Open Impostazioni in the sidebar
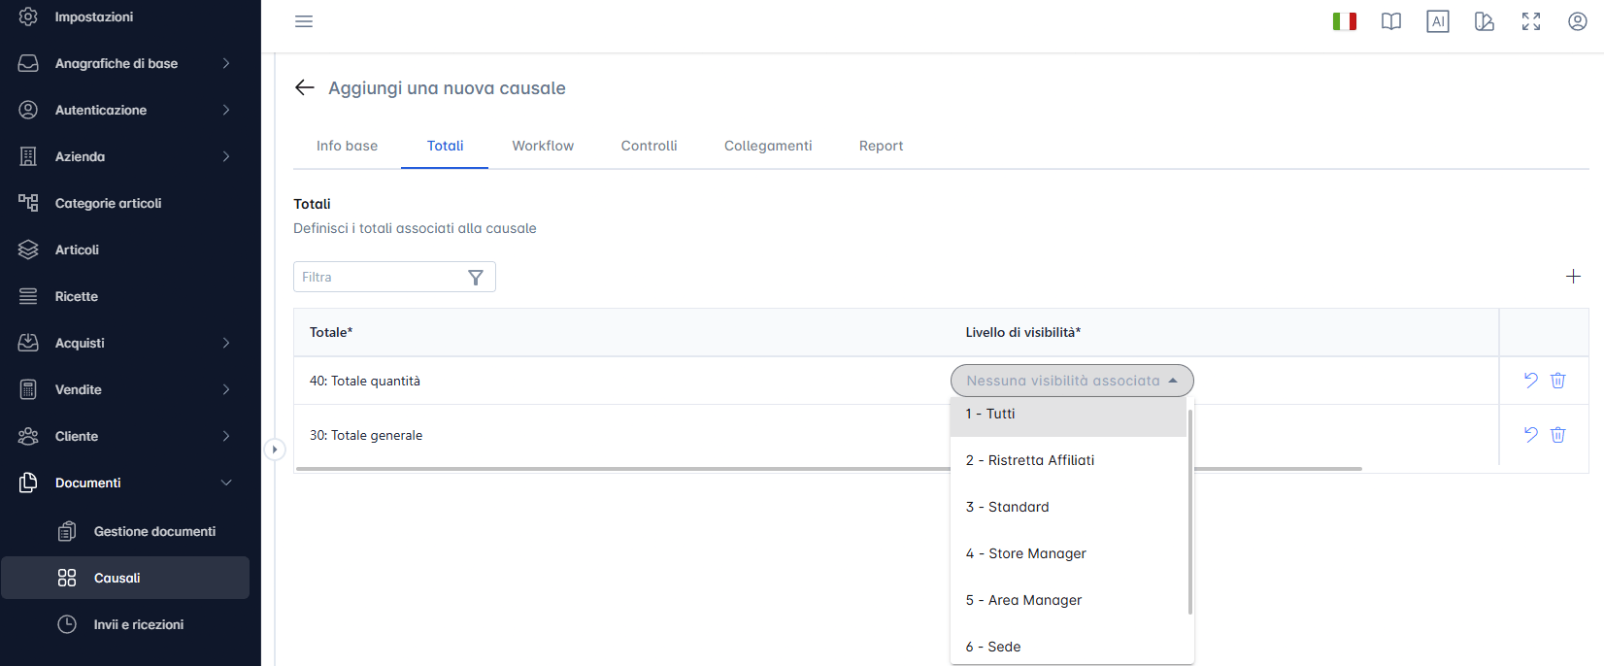This screenshot has width=1604, height=666. tap(125, 17)
